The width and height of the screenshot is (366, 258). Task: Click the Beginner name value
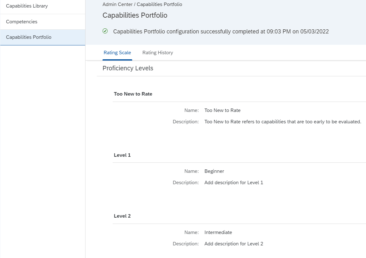point(214,171)
